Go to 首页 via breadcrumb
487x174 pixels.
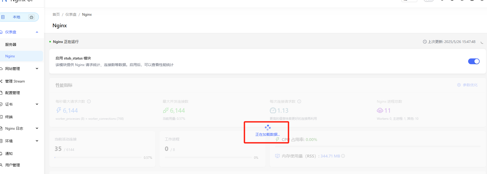pos(56,14)
